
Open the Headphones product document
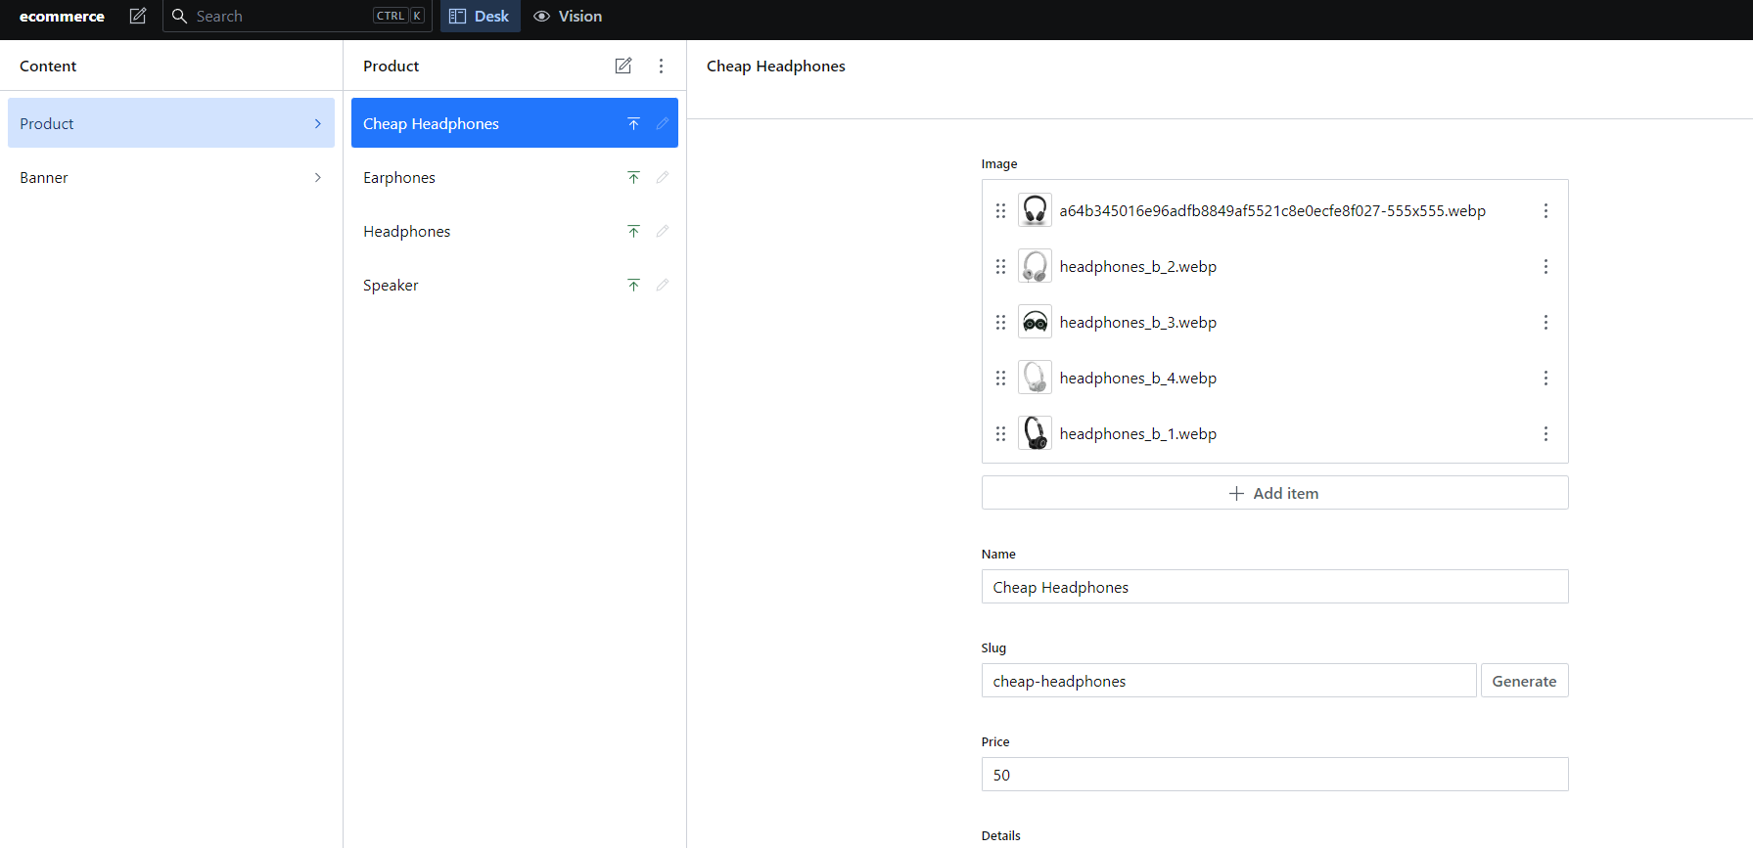click(x=515, y=231)
